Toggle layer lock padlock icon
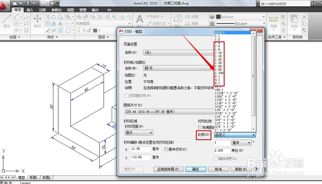 (89, 30)
